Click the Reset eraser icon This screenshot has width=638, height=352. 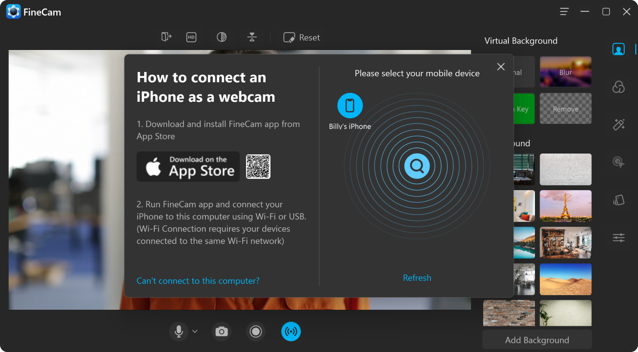tap(289, 38)
